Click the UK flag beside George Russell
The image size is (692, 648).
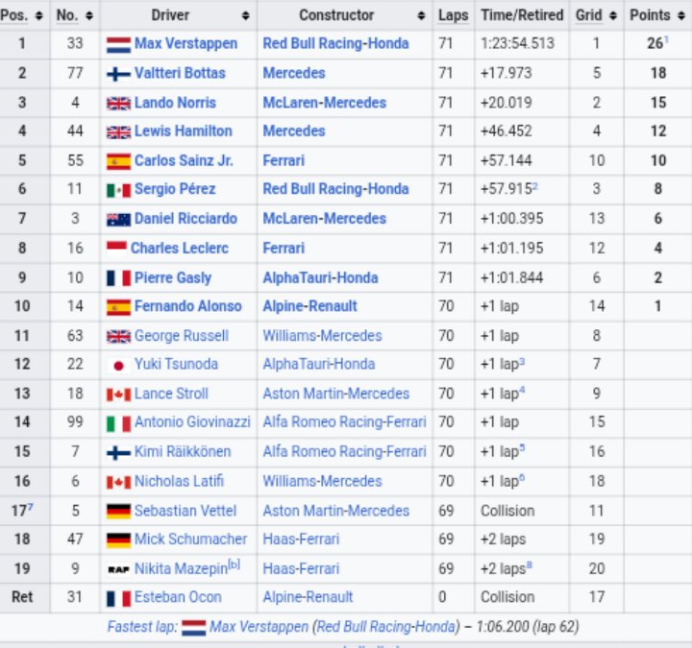click(119, 337)
